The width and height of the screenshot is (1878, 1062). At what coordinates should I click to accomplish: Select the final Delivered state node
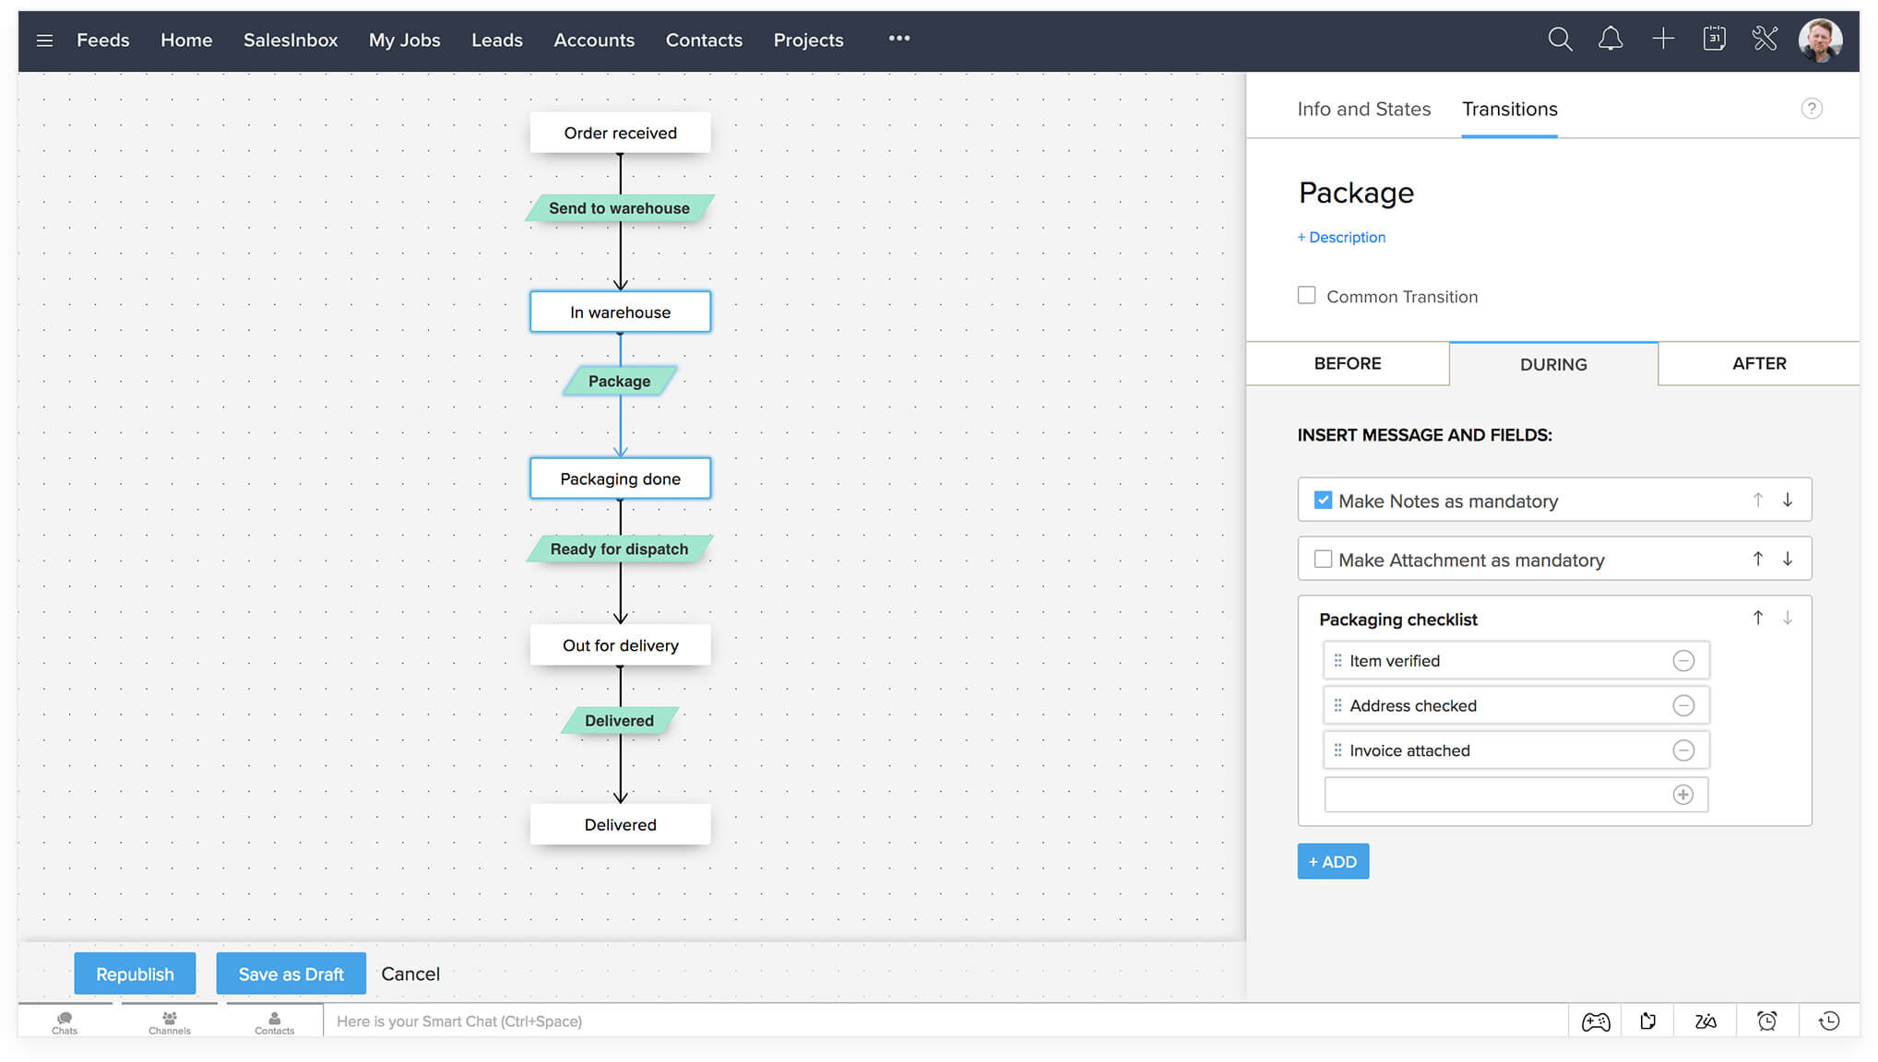(620, 824)
